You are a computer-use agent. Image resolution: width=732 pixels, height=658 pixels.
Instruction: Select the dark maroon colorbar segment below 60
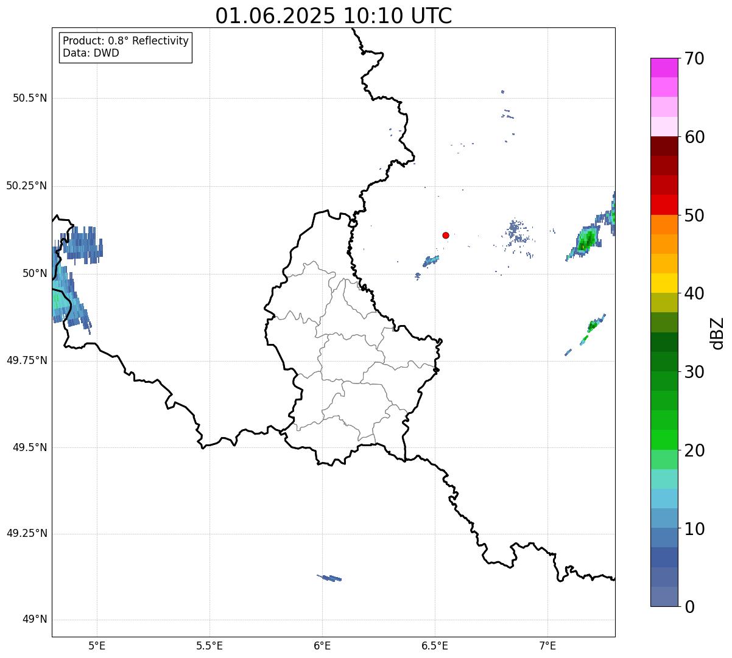pyautogui.click(x=664, y=146)
